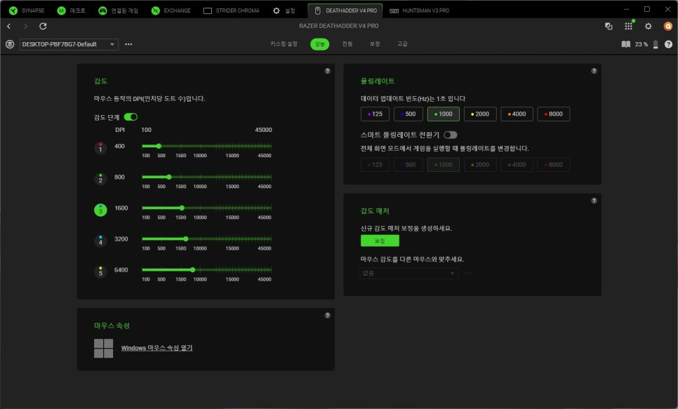This screenshot has height=409, width=678.
Task: Open the STRIDER CHROMA device tab
Action: (x=232, y=11)
